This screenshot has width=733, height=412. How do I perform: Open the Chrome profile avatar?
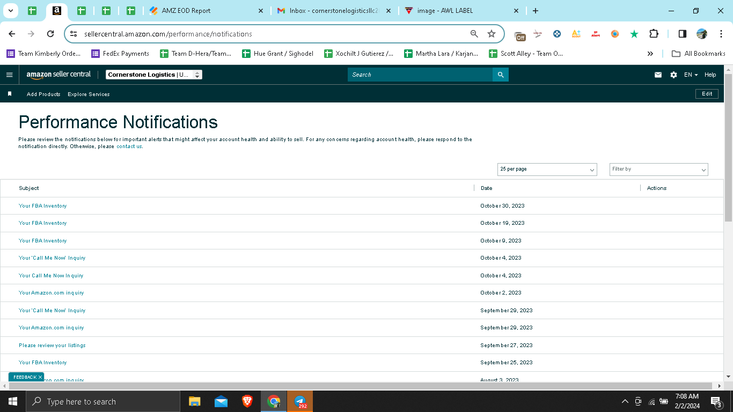[x=702, y=34]
